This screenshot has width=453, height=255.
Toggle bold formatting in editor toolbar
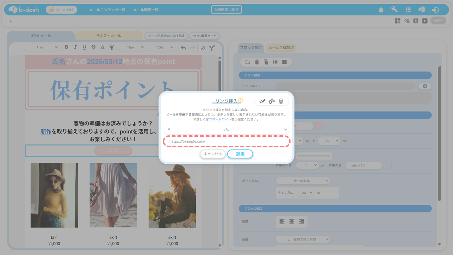pos(66,47)
